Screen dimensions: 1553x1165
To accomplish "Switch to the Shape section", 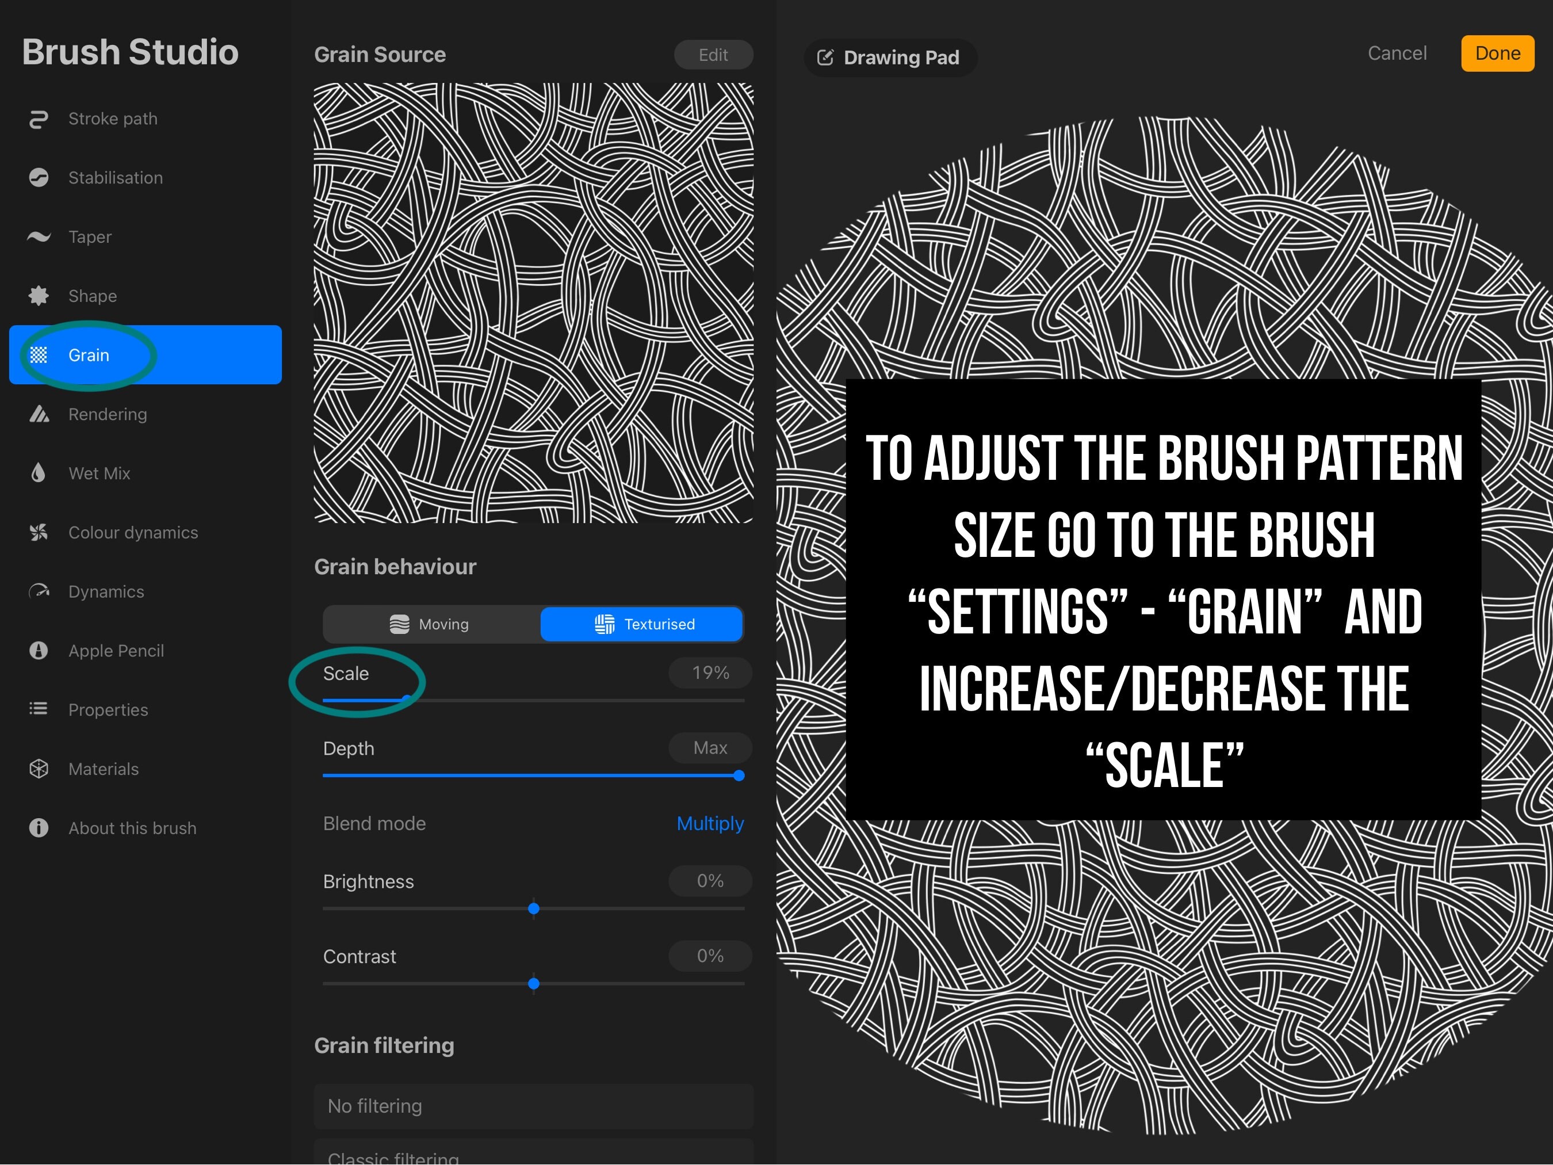I will pyautogui.click(x=146, y=296).
